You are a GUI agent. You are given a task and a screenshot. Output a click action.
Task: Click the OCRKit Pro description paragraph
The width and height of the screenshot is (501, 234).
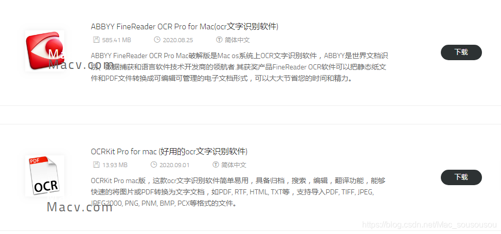click(x=232, y=192)
